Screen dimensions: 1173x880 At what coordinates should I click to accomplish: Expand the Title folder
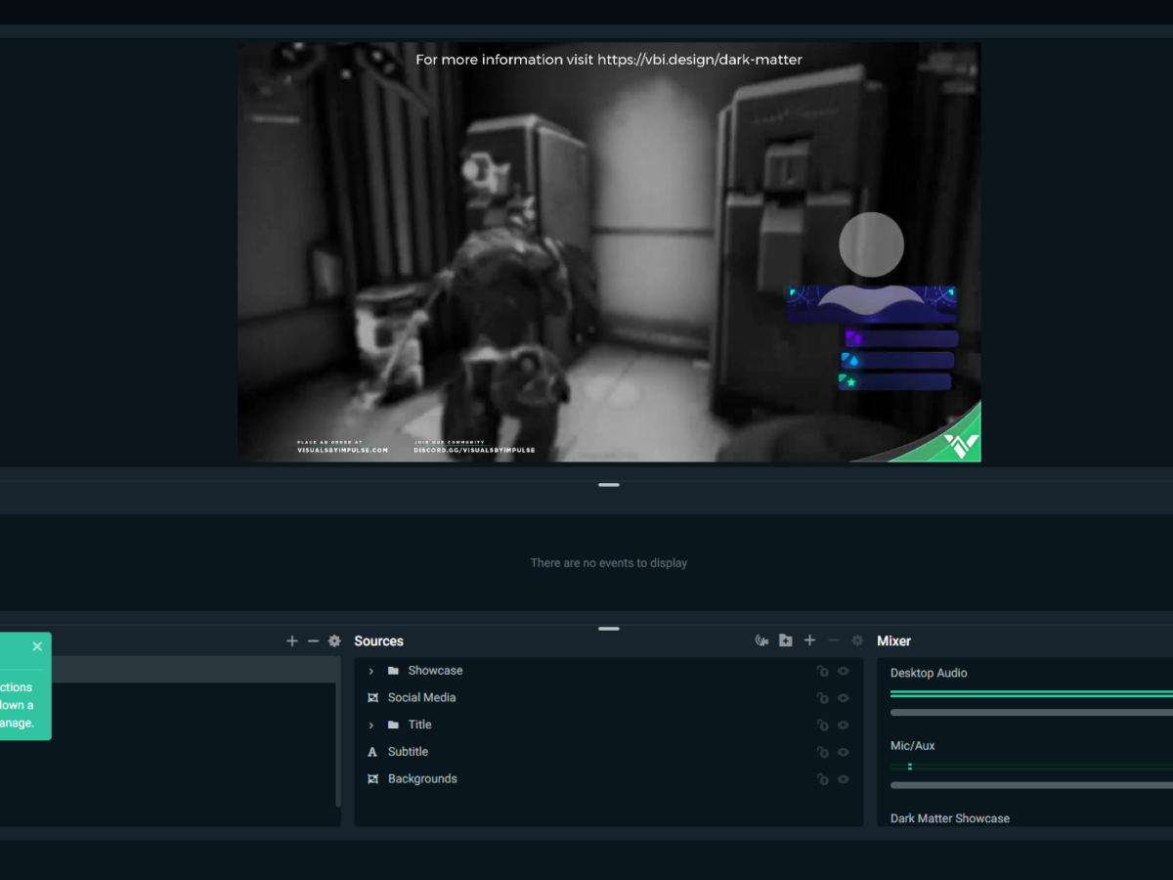click(371, 726)
